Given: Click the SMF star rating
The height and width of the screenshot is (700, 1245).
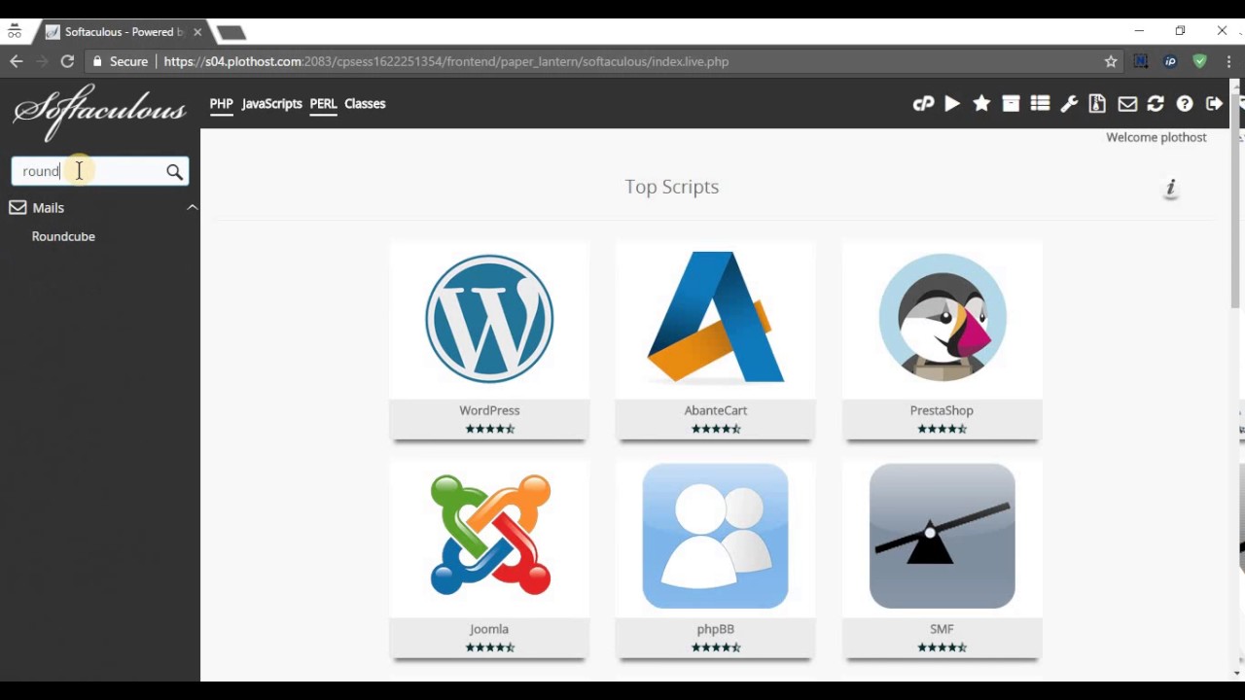Looking at the screenshot, I should tap(942, 647).
